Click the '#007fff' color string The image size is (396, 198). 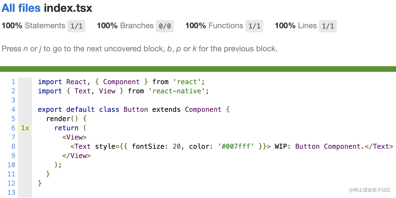pyautogui.click(x=236, y=146)
